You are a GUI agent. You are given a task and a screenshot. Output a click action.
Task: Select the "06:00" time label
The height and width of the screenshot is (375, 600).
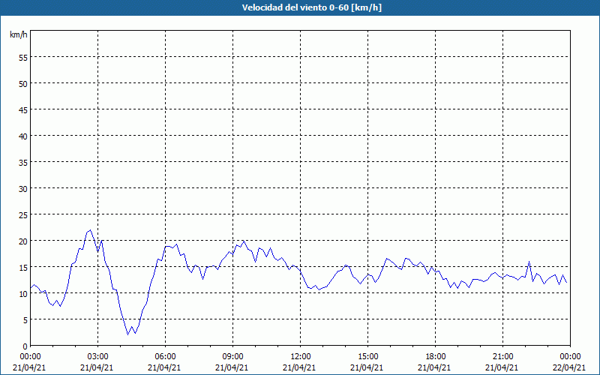[x=165, y=357]
